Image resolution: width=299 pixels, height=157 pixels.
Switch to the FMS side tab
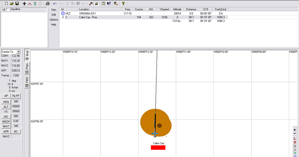click(27, 81)
